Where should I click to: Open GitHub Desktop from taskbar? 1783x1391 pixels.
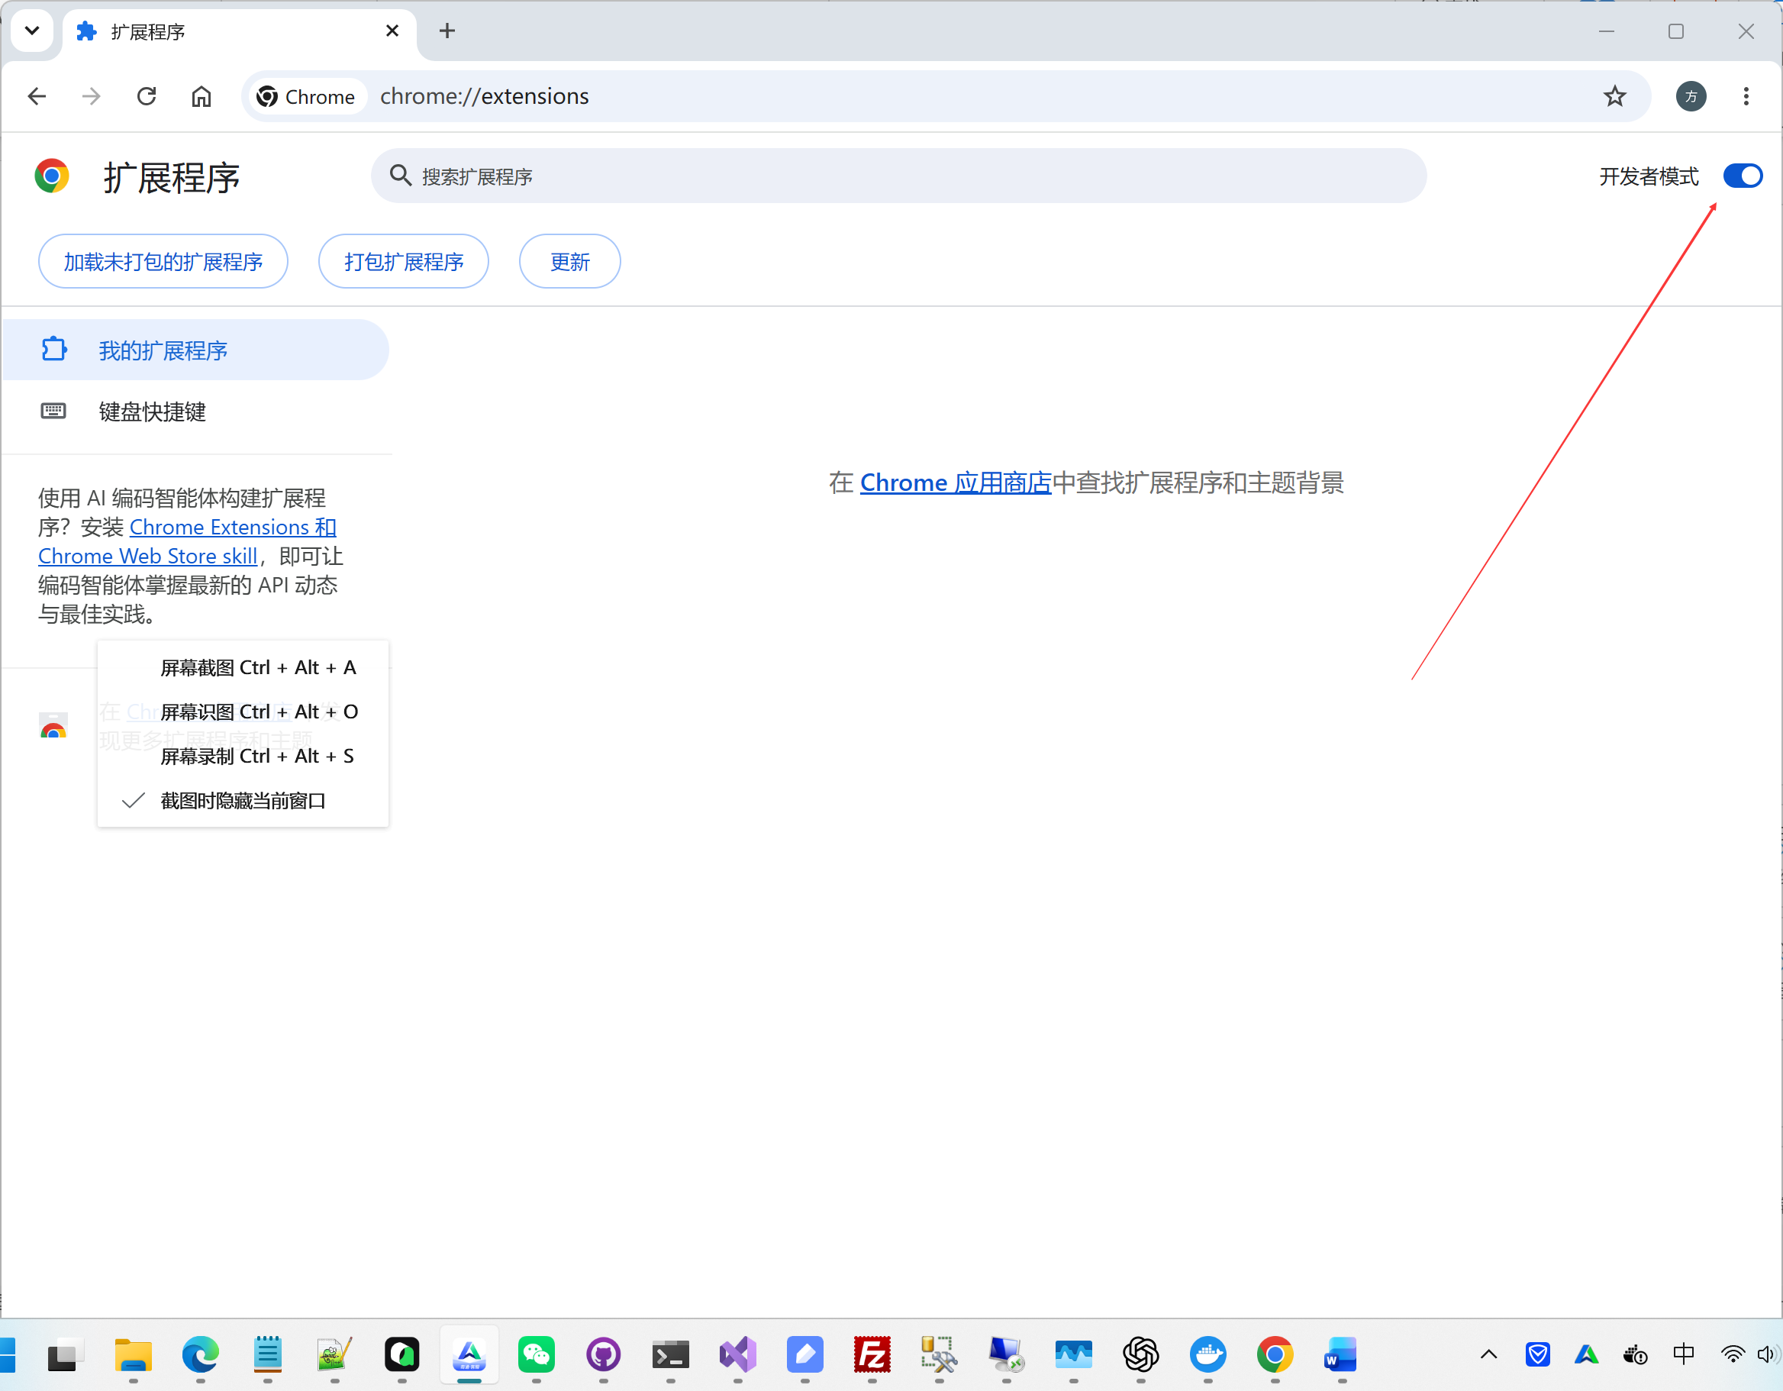(x=603, y=1356)
